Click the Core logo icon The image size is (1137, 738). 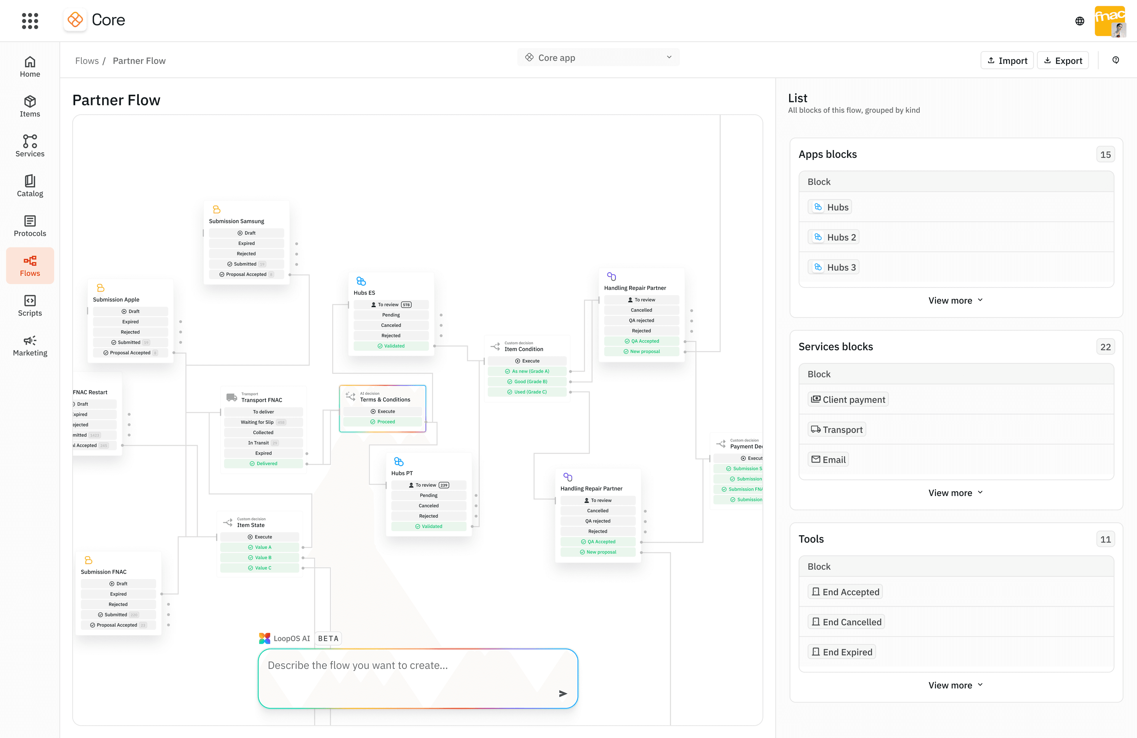click(x=75, y=20)
